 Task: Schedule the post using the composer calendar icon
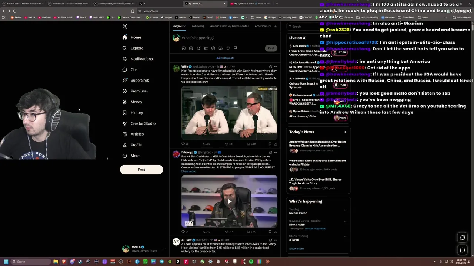tap(220, 48)
